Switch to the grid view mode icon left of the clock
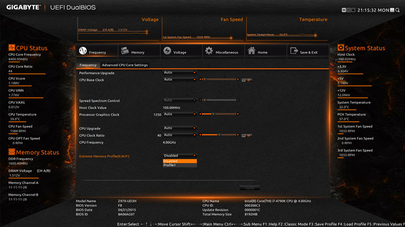Viewport: 405px width, 227px height. (349, 10)
